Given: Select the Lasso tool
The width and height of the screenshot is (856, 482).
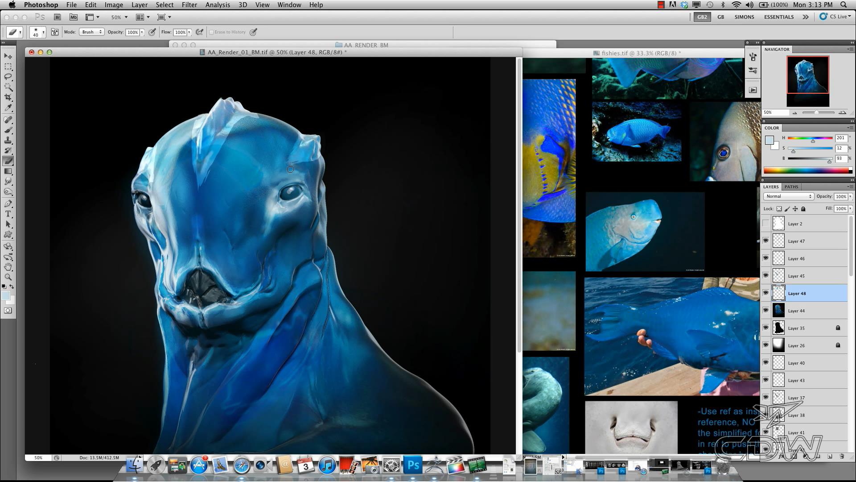Looking at the screenshot, I should [x=8, y=77].
